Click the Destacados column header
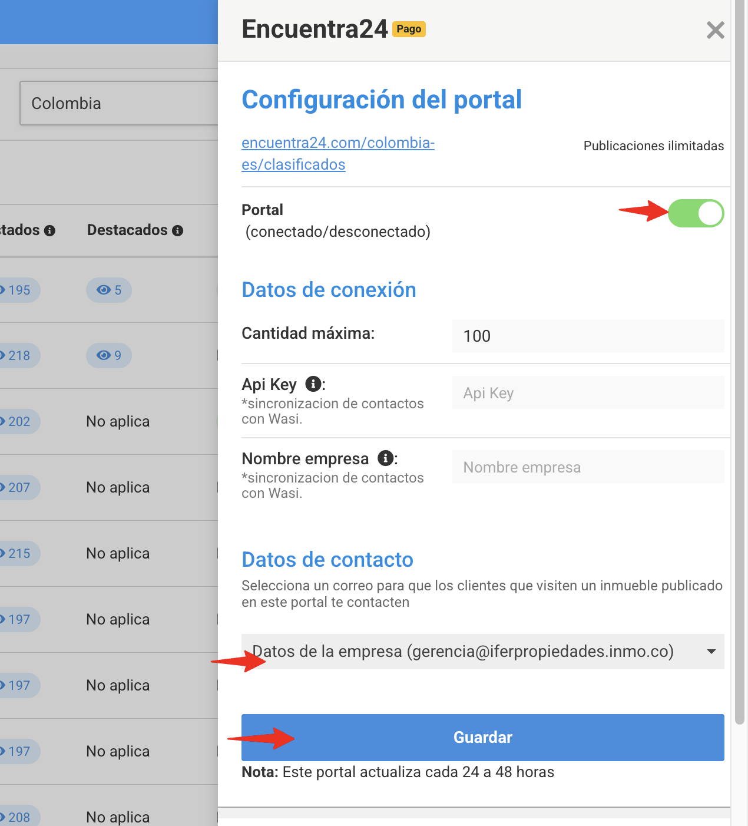This screenshot has width=748, height=826. [x=127, y=230]
